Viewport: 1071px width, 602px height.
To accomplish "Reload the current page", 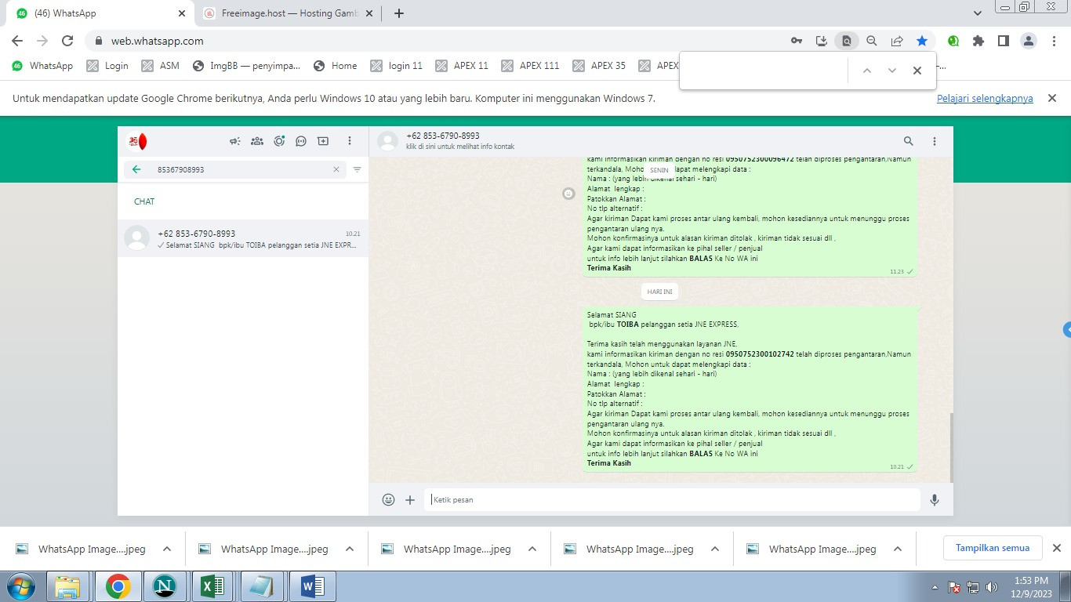I will click(67, 41).
